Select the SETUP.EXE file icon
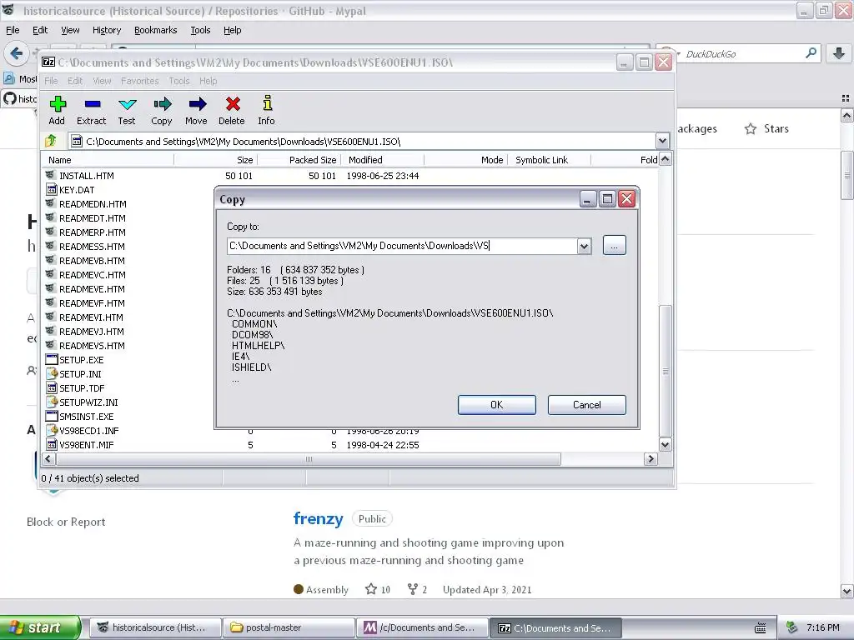Image resolution: width=854 pixels, height=640 pixels. [51, 359]
